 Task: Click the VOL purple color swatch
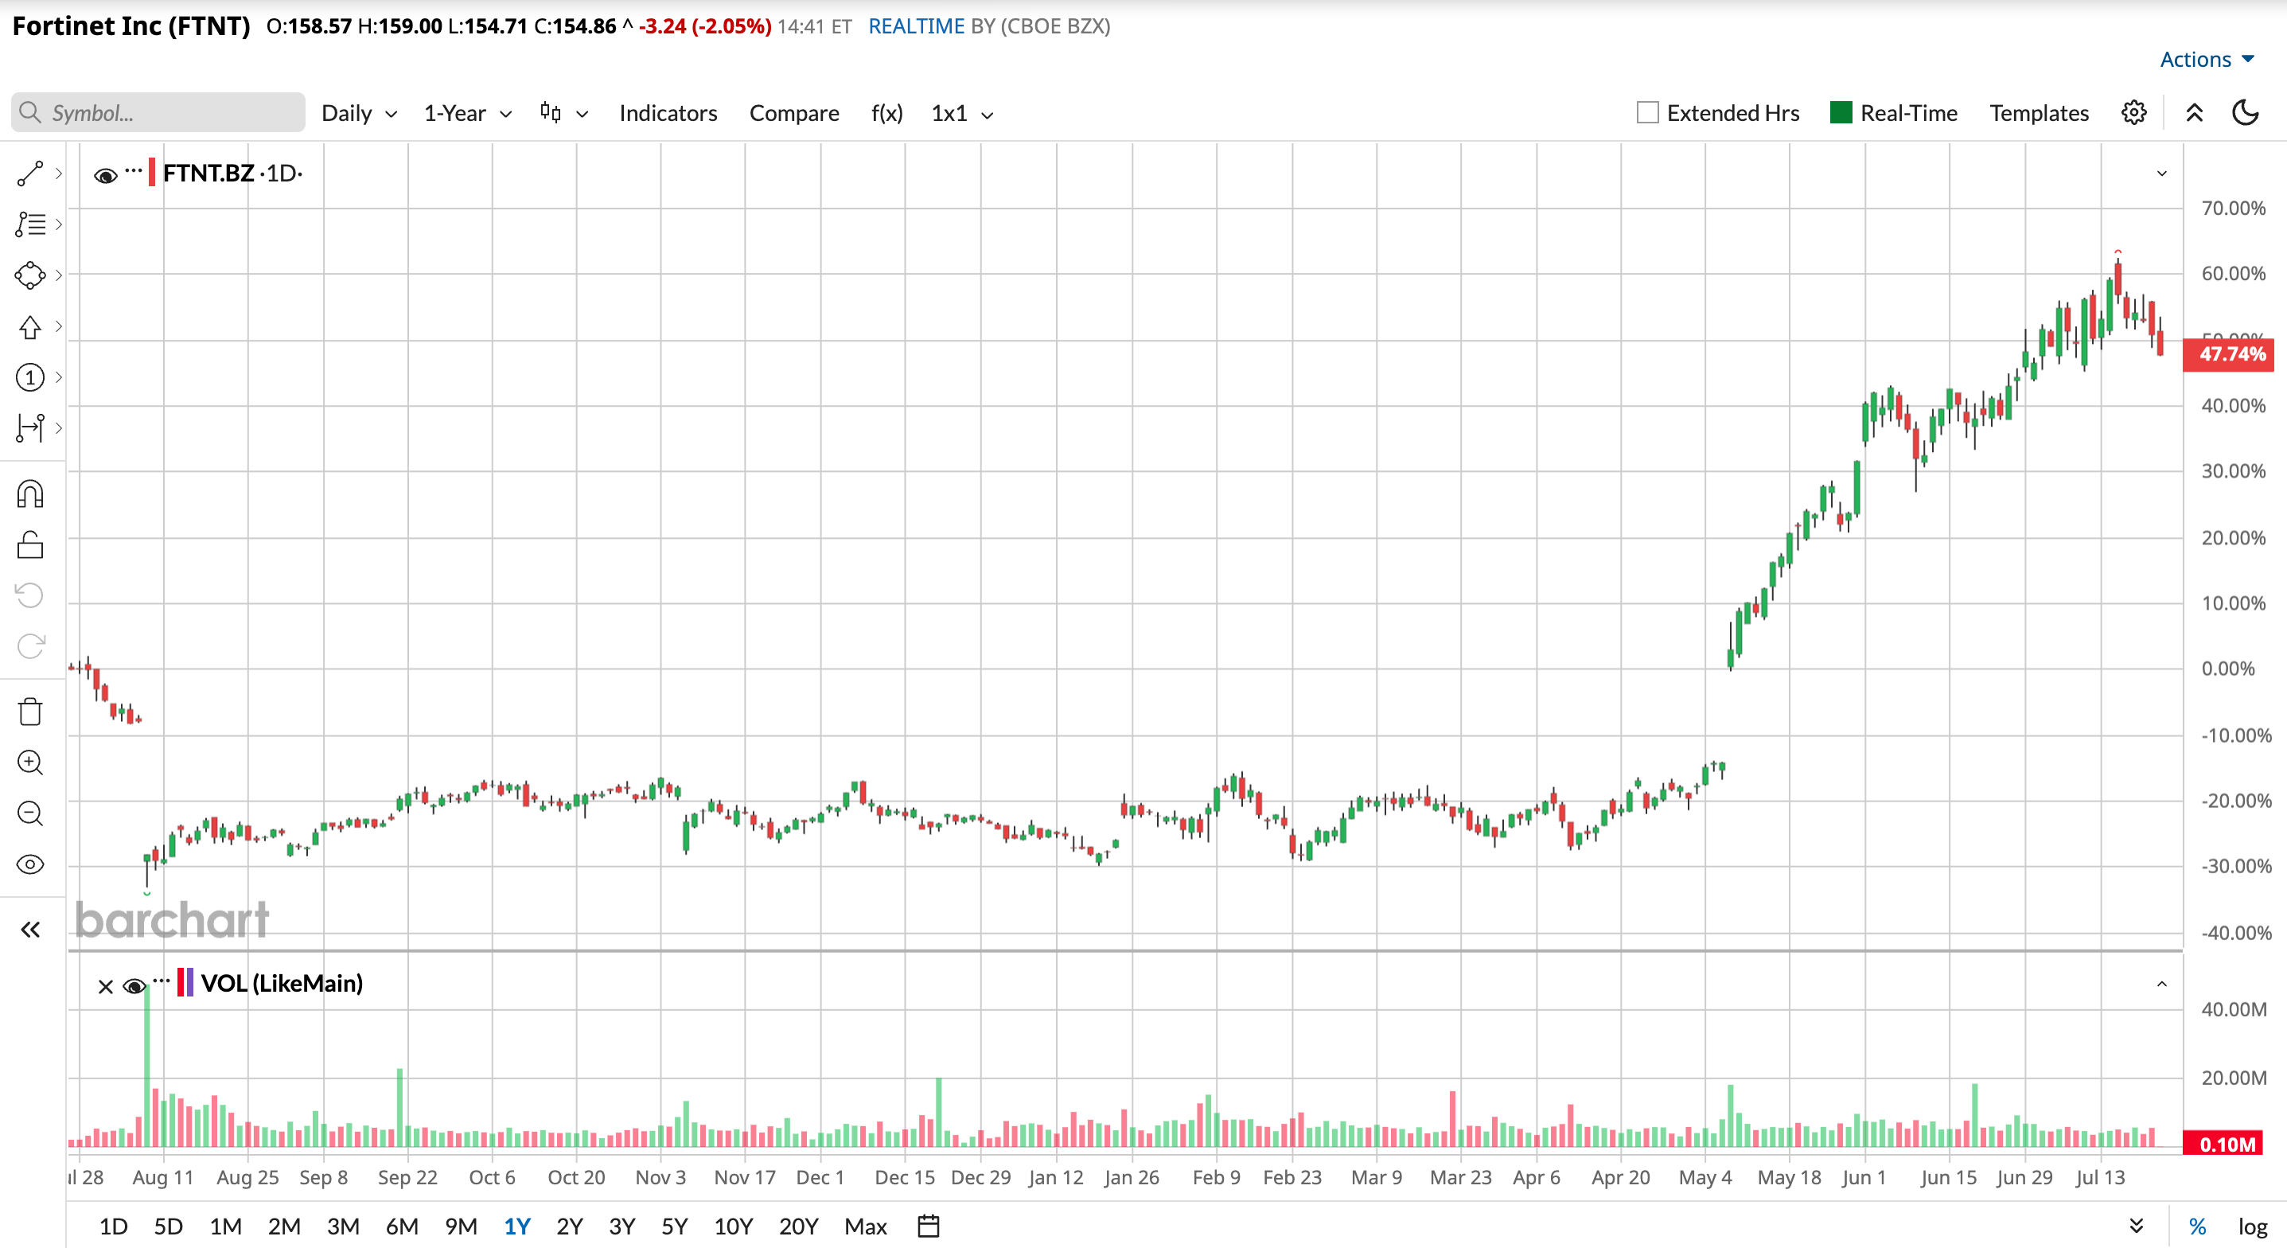click(x=190, y=982)
